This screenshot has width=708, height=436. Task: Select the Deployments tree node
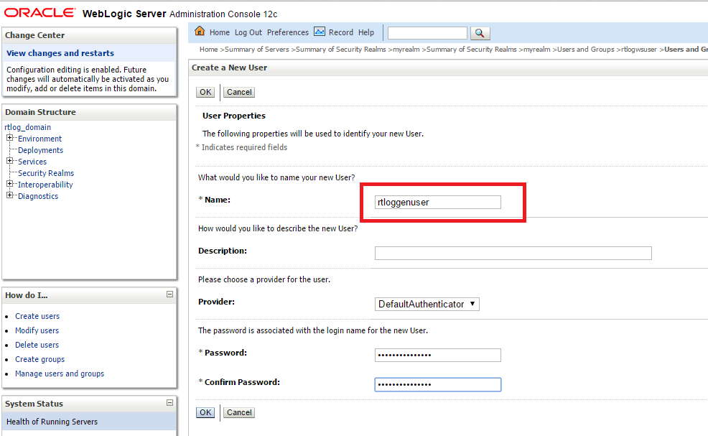pyautogui.click(x=41, y=149)
